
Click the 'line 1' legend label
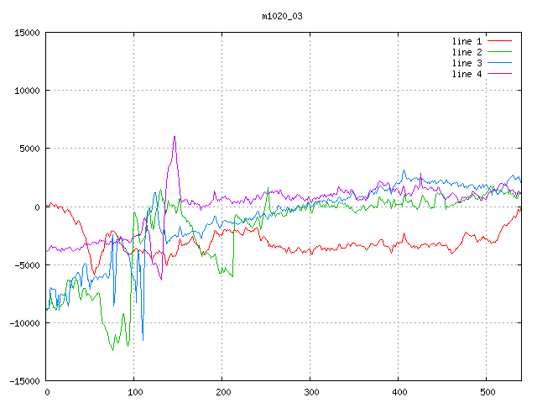point(467,41)
